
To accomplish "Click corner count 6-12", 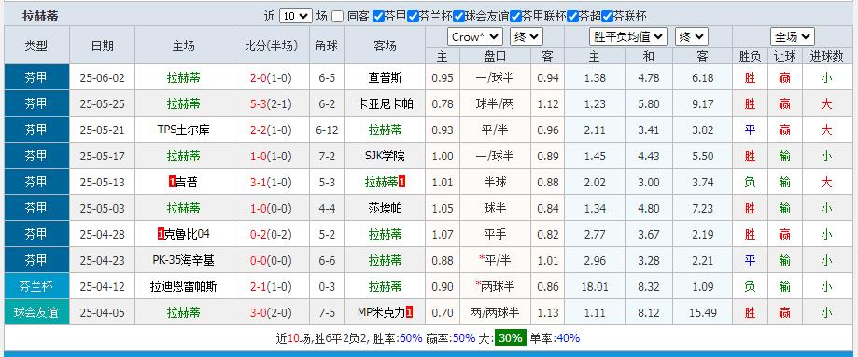I will click(x=327, y=130).
